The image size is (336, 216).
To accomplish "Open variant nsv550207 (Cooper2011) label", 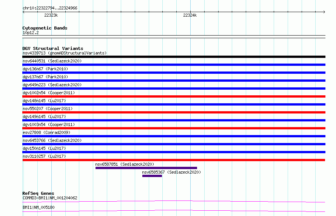I will pyautogui.click(x=48, y=109).
